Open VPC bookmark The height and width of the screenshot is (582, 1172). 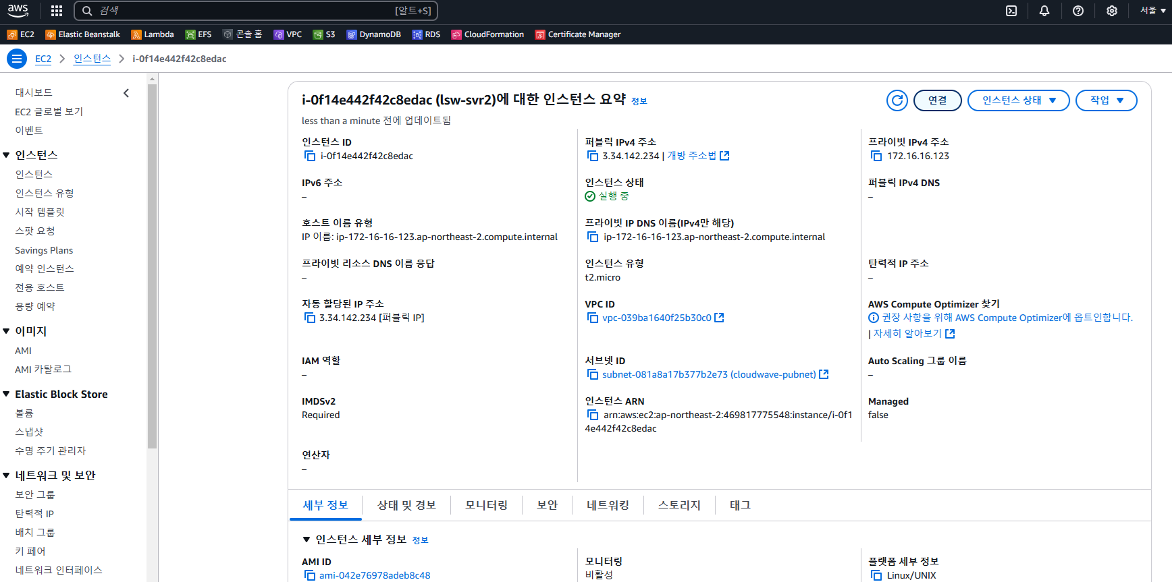point(288,34)
